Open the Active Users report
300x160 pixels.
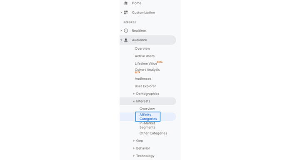[145, 56]
